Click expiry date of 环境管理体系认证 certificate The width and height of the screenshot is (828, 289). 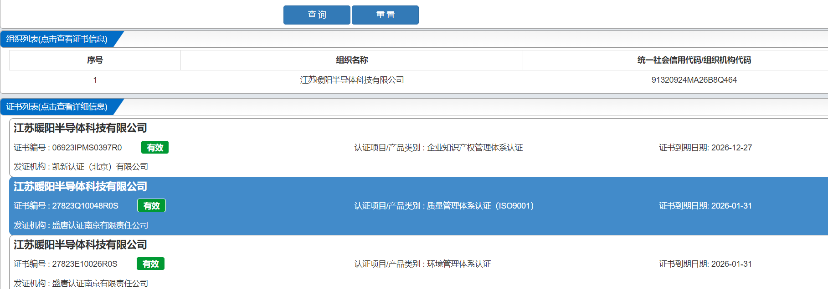point(731,264)
